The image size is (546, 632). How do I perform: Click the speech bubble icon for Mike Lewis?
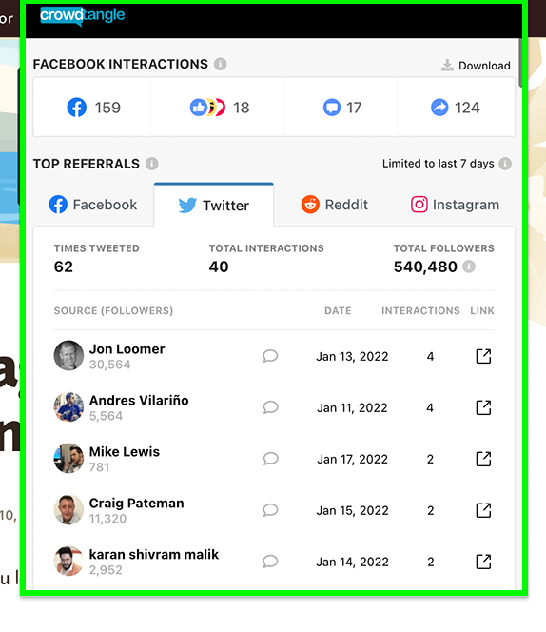270,459
